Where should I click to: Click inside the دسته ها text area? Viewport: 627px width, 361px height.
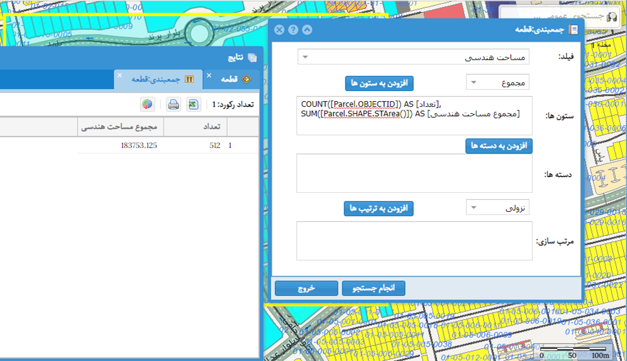tap(414, 173)
